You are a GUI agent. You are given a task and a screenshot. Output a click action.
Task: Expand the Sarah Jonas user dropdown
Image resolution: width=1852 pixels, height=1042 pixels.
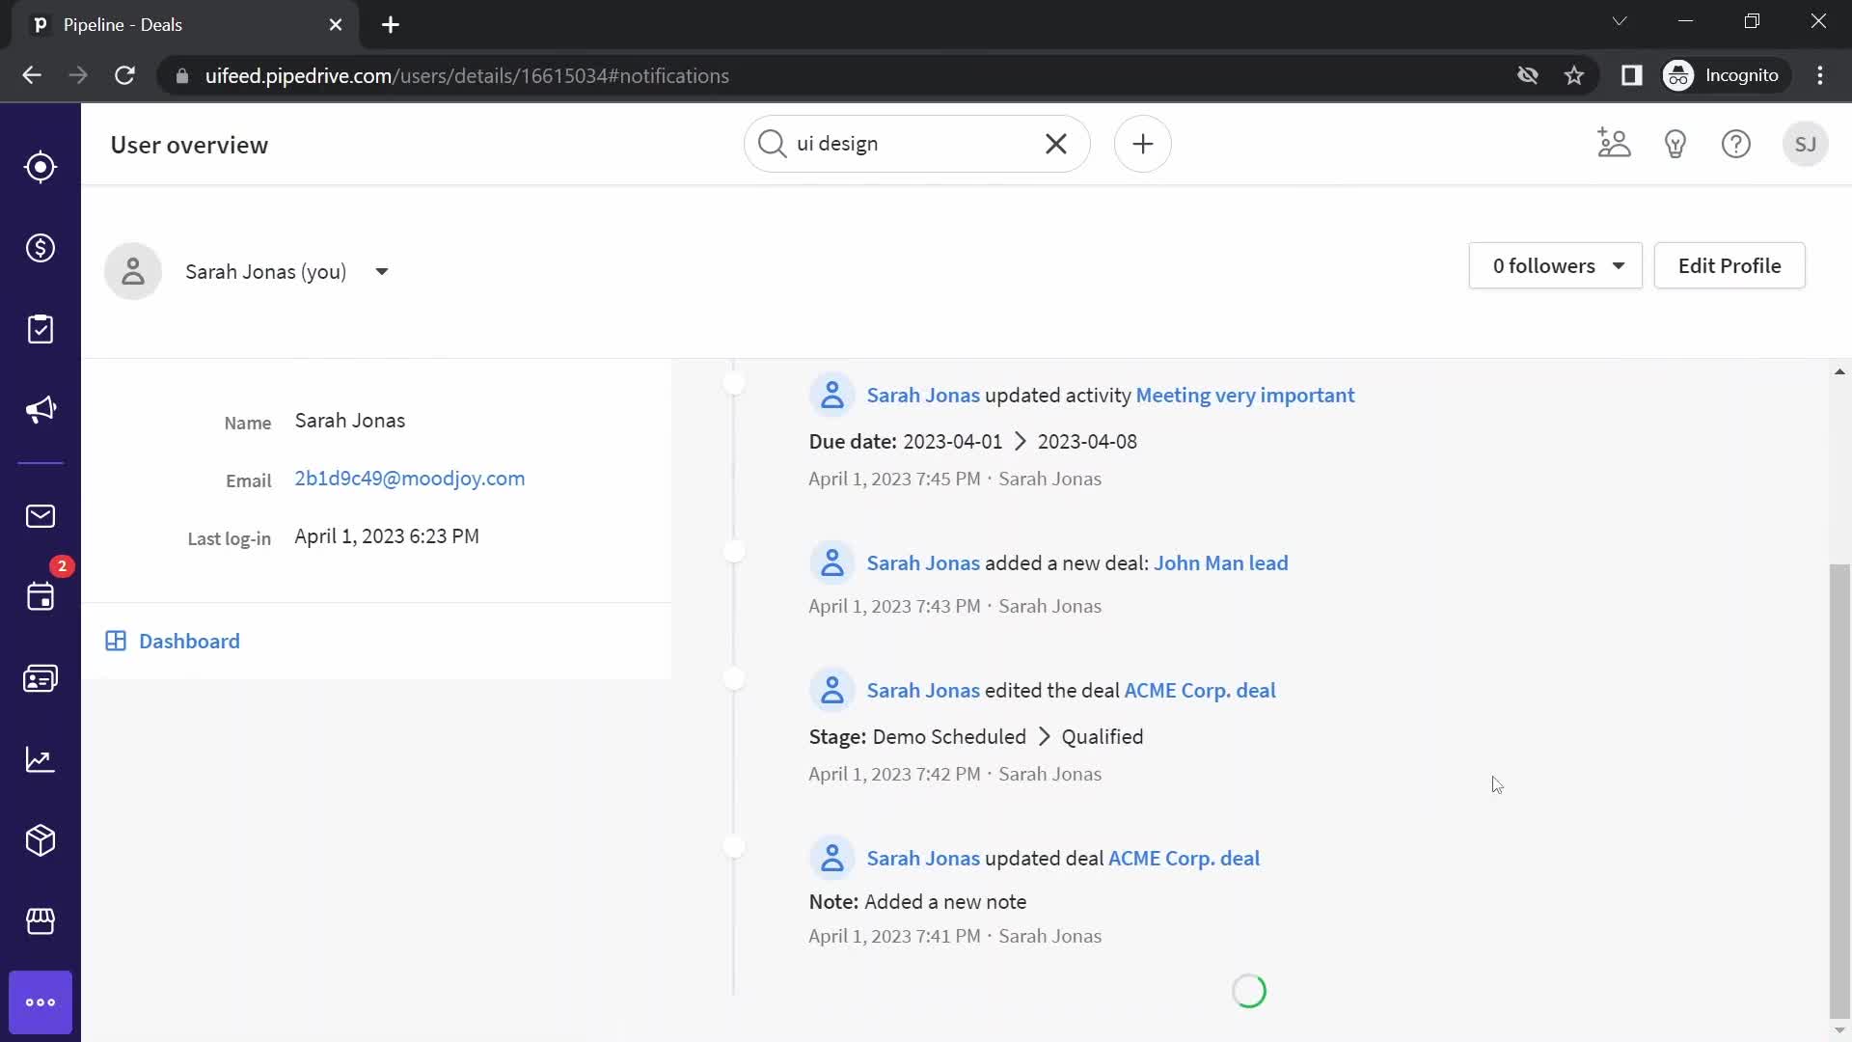click(382, 272)
